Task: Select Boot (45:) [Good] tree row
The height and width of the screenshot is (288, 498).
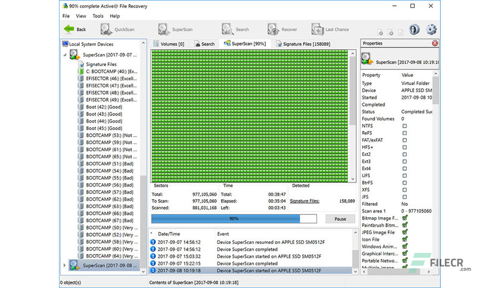Action: 104,128
